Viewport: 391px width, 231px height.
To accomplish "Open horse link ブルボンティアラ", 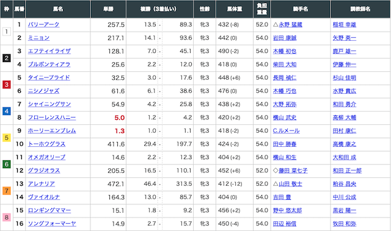I will coord(49,65).
